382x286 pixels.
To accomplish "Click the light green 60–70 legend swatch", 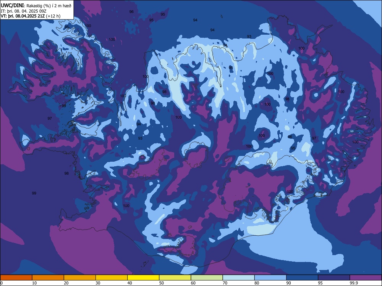I will [x=207, y=278].
